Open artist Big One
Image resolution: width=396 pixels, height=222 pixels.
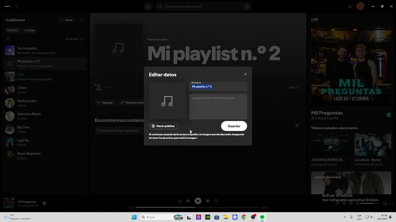45,129
